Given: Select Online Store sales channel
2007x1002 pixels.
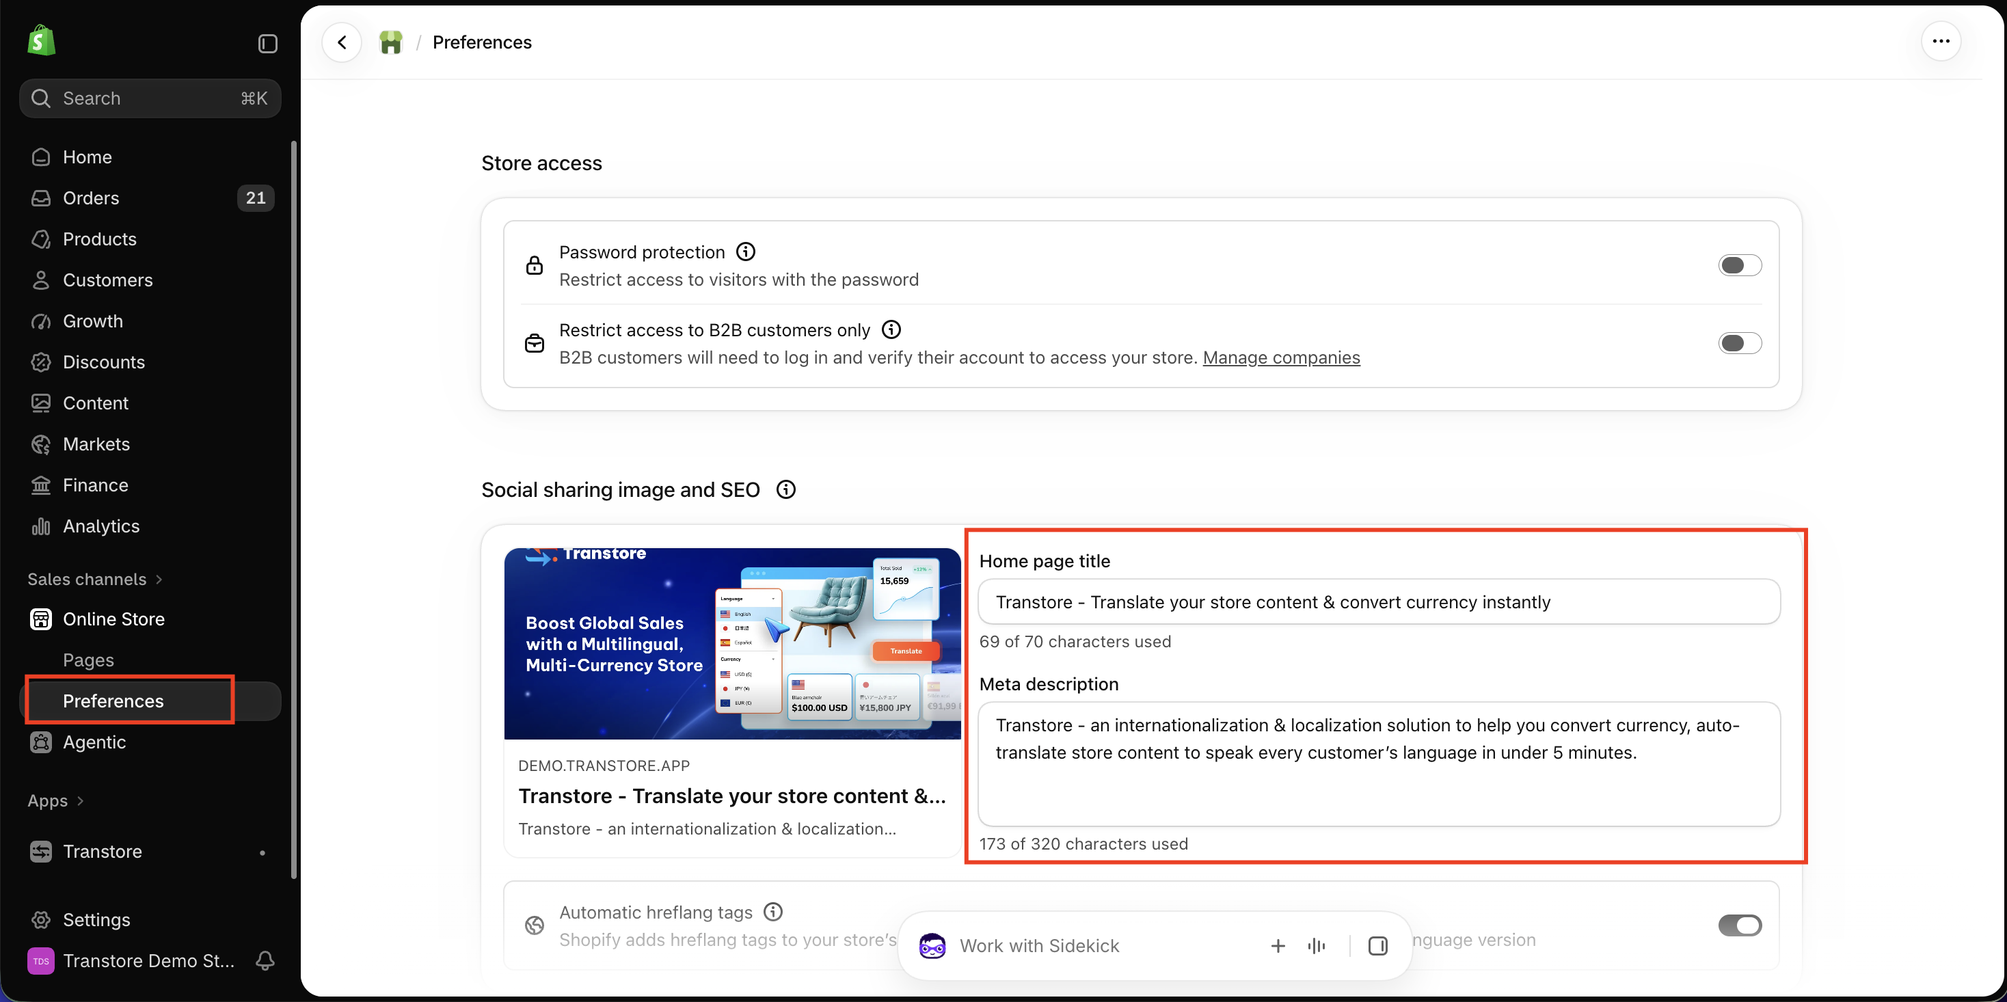Looking at the screenshot, I should (x=150, y=619).
